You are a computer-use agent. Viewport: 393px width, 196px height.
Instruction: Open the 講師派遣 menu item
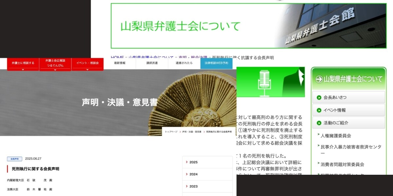pos(152,64)
